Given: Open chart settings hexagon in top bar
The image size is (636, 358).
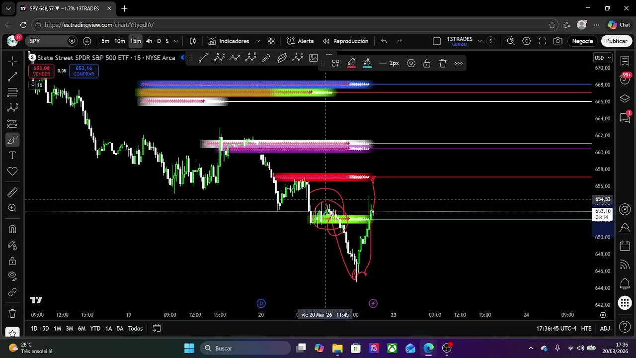Looking at the screenshot, I should coord(526,41).
